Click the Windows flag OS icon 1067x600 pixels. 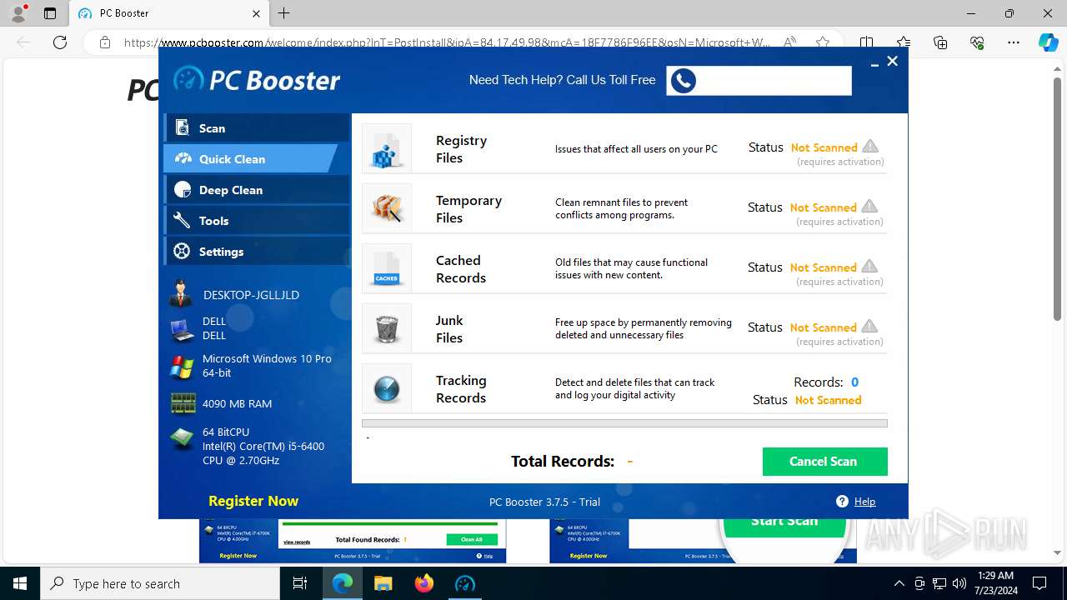tap(182, 367)
